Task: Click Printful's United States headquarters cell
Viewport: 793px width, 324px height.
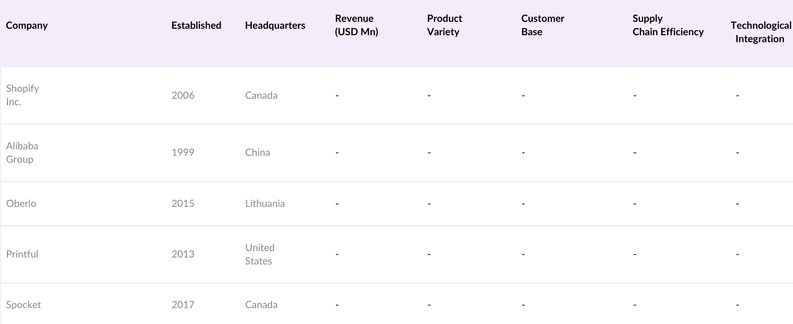Action: pos(260,254)
